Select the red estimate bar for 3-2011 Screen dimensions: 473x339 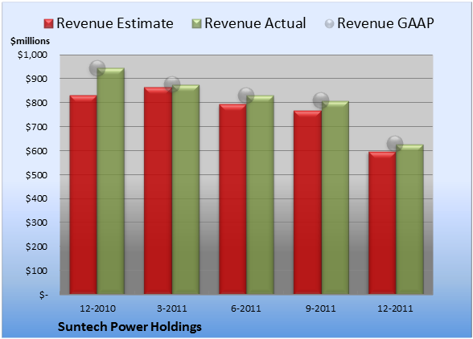pyautogui.click(x=158, y=190)
